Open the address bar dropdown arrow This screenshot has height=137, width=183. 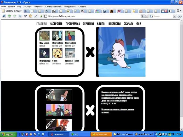click(x=147, y=16)
